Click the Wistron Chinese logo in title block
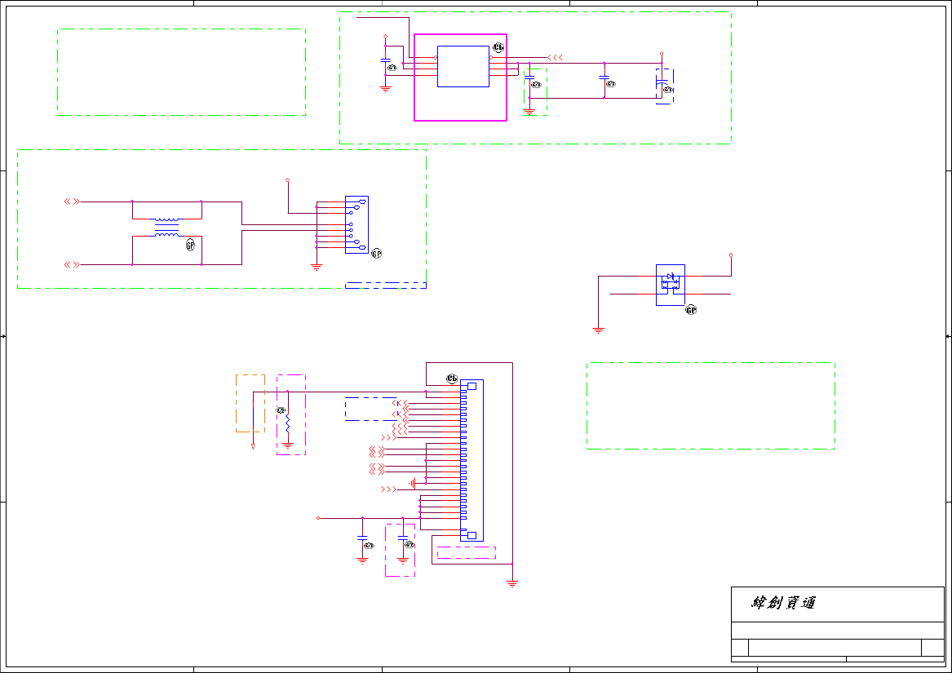This screenshot has height=673, width=952. 784,603
